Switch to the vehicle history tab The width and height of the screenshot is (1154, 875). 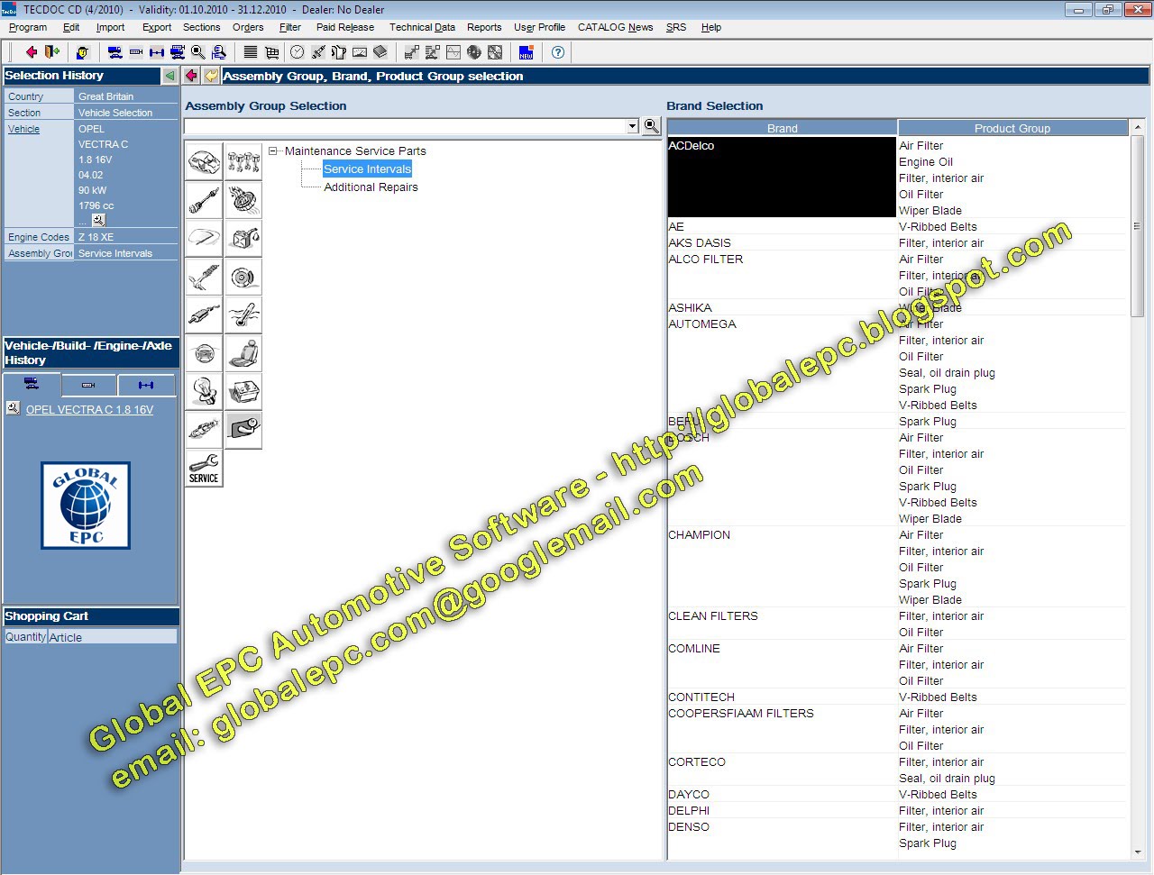(x=32, y=385)
